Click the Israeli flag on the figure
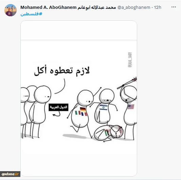The width and height of the screenshot is (181, 180). (104, 108)
